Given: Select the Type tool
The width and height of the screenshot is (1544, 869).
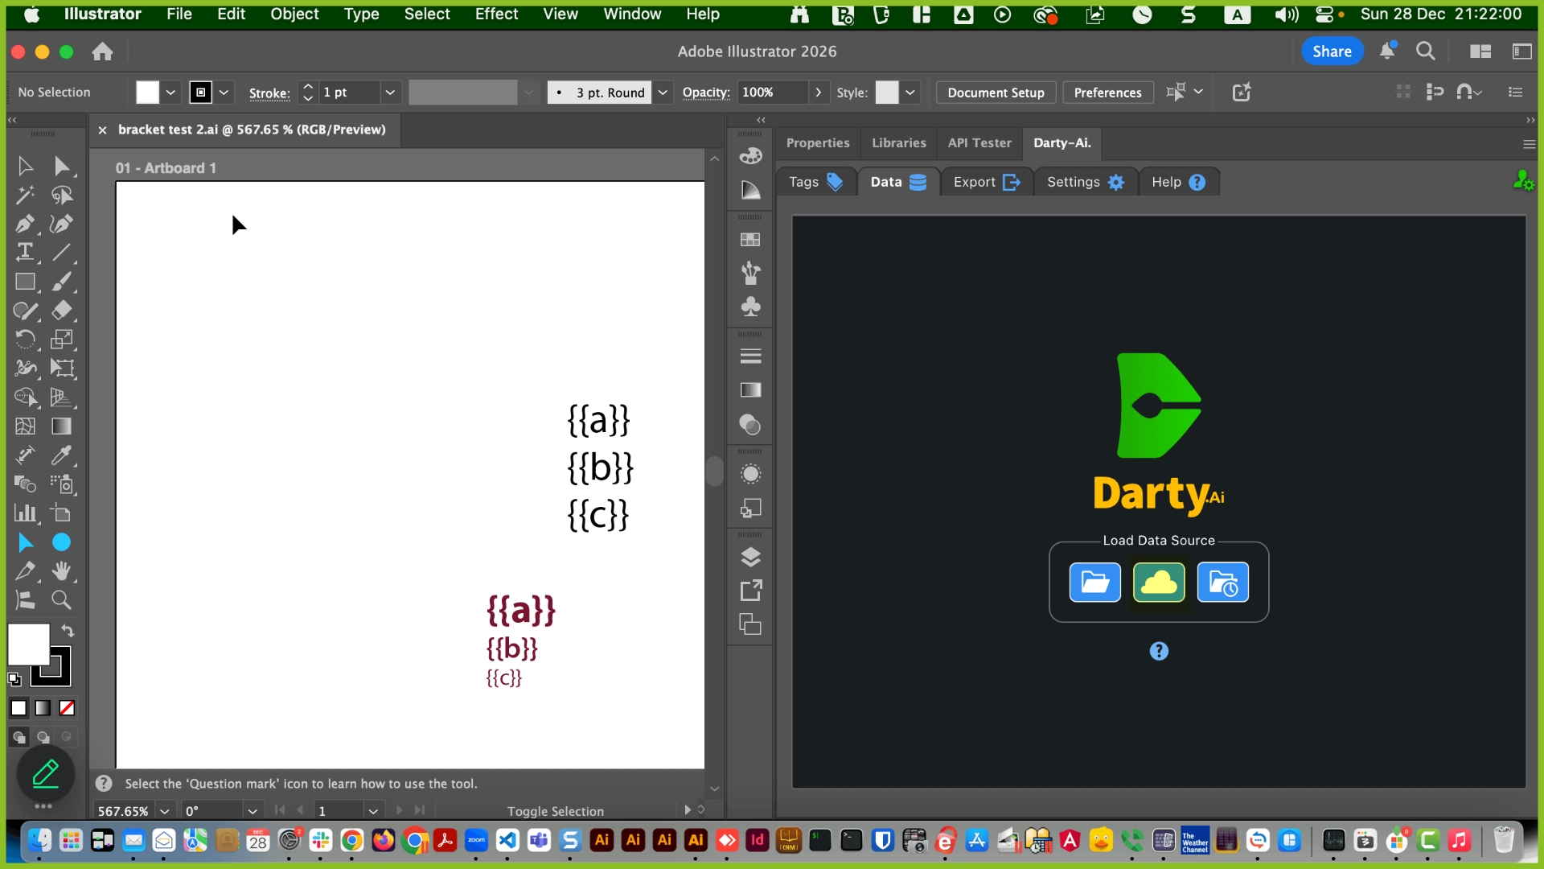Looking at the screenshot, I should pyautogui.click(x=25, y=253).
